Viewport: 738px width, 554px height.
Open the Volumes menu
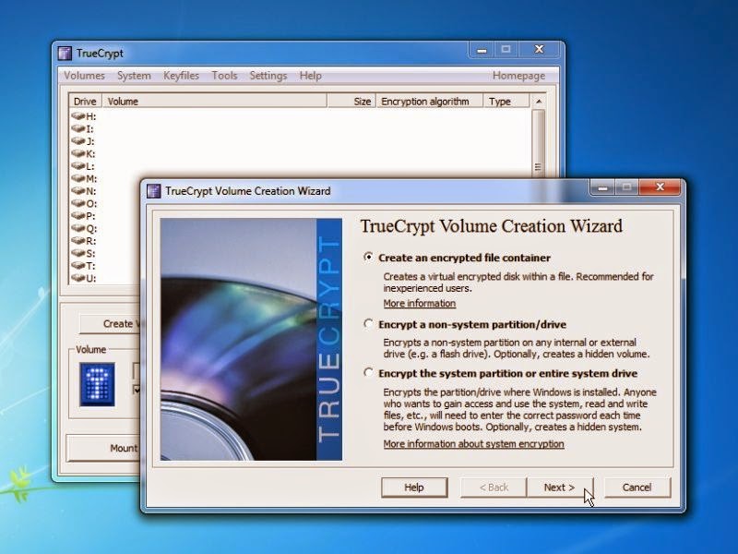(84, 76)
